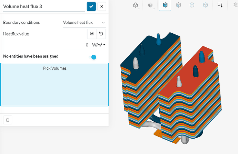Toggle the entity assignment switch
Screen dimensions: 238x154
(x=92, y=57)
